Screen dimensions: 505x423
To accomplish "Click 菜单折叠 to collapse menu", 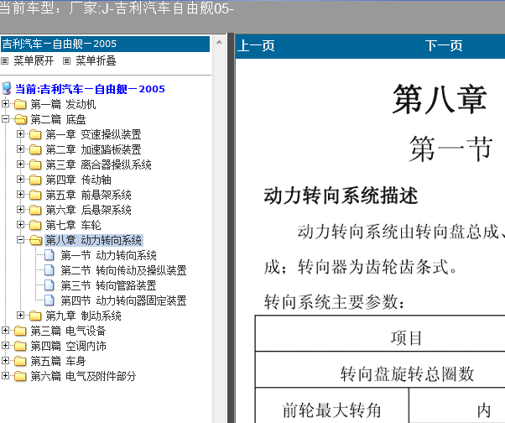I will (x=96, y=60).
